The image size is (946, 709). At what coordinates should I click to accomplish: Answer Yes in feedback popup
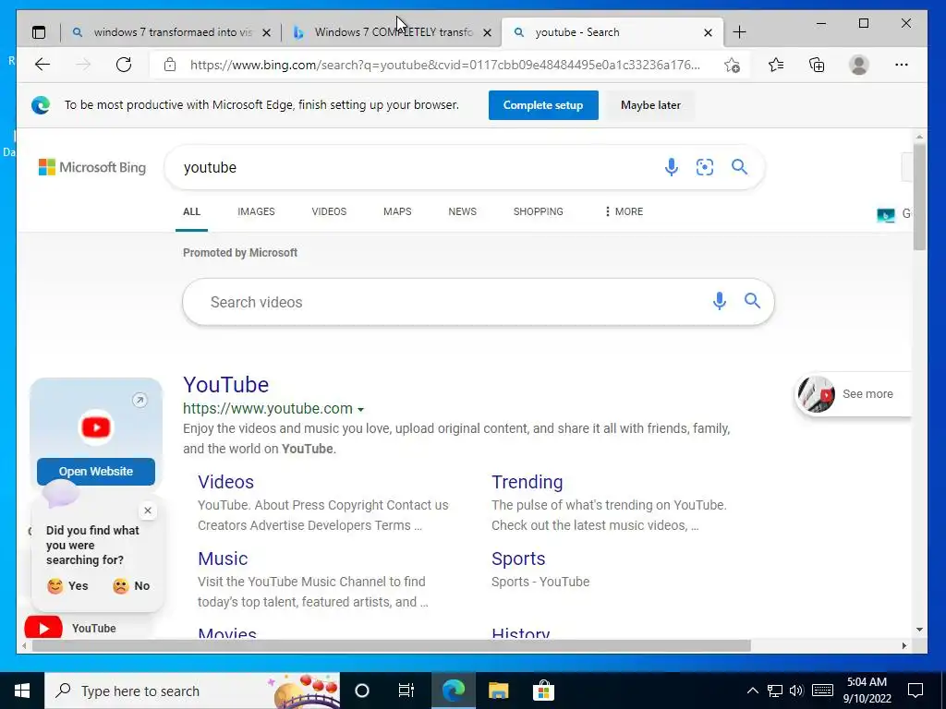67,586
